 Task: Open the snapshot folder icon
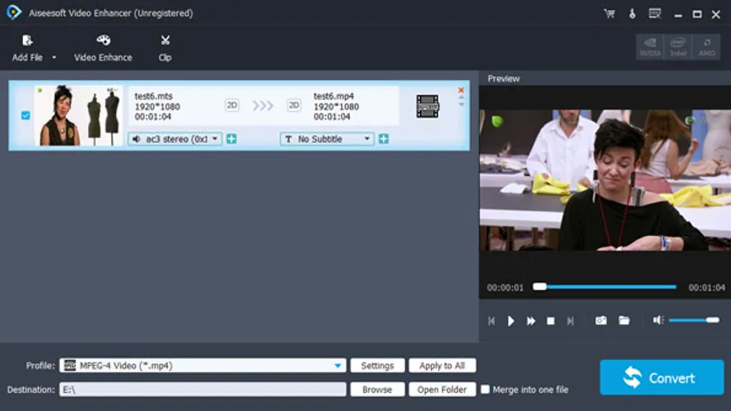click(624, 321)
